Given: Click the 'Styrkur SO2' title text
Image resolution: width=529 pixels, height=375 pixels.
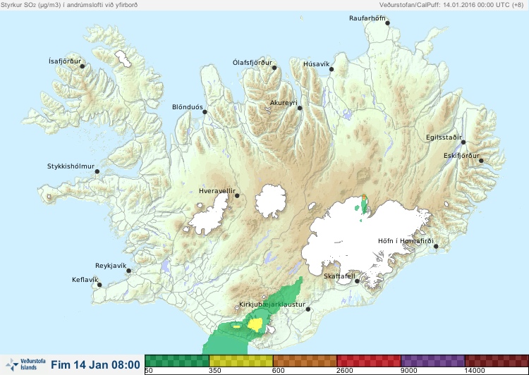Looking at the screenshot, I should 69,5.
